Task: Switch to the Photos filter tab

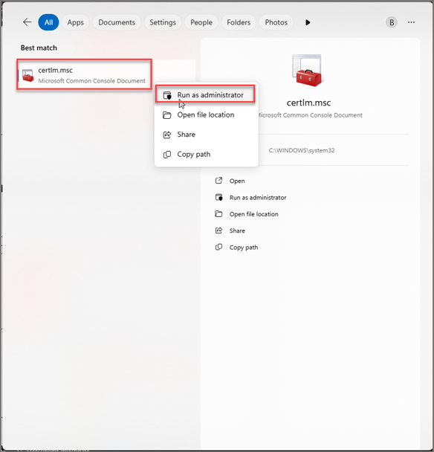Action: coord(276,22)
